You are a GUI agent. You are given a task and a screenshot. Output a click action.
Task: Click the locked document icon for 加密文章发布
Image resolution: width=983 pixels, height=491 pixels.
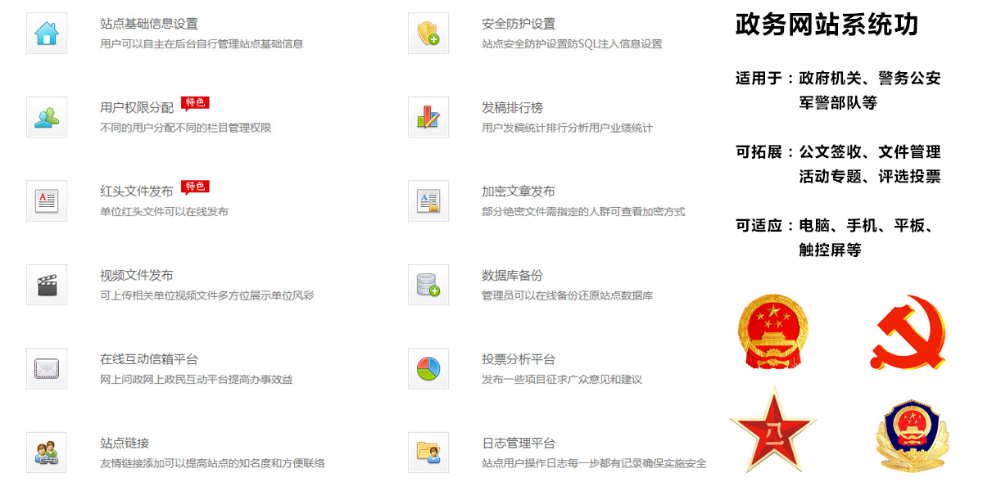click(x=428, y=201)
